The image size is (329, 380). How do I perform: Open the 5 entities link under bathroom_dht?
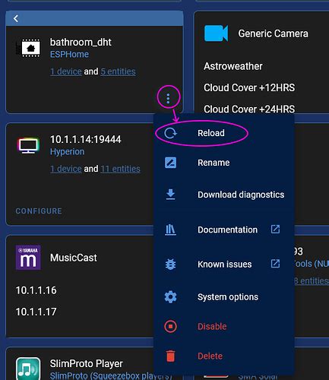tap(118, 71)
